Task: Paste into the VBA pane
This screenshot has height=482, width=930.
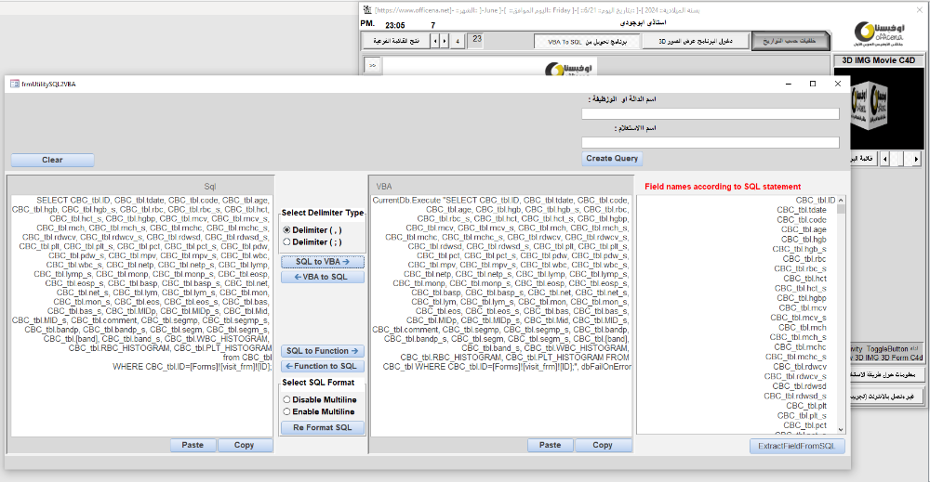Action: [551, 445]
